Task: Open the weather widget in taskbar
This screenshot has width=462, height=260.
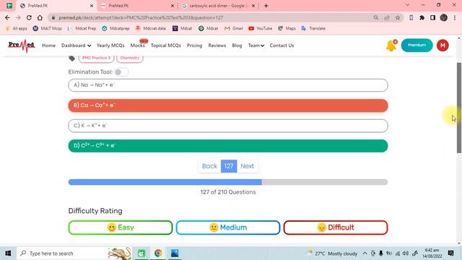Action: (x=331, y=253)
